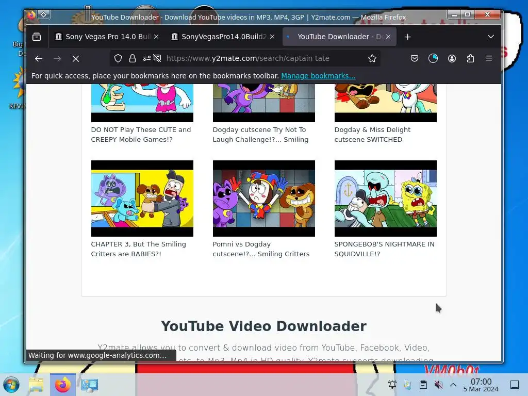Open SPONGEBOB'S NIGHTMARE IN SQUIDVILLE title
Image resolution: width=528 pixels, height=396 pixels.
[x=384, y=249]
